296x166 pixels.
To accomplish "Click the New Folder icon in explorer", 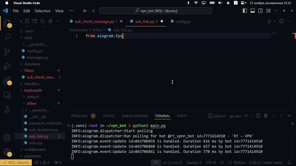I will coord(35,21).
